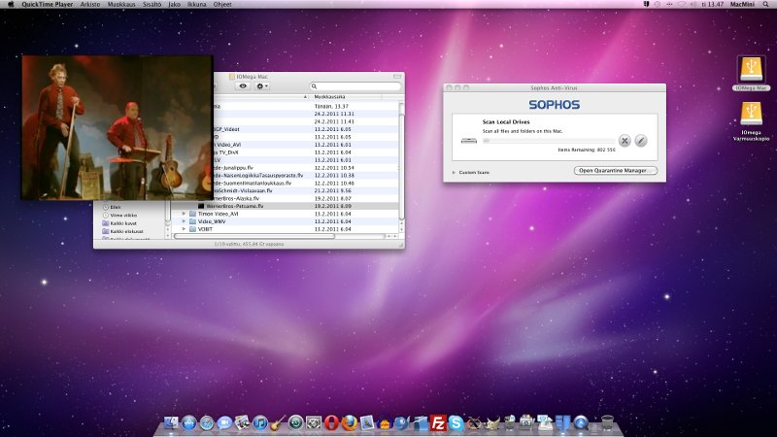This screenshot has width=777, height=437.
Task: Open X11 from the dock
Action: [474, 422]
